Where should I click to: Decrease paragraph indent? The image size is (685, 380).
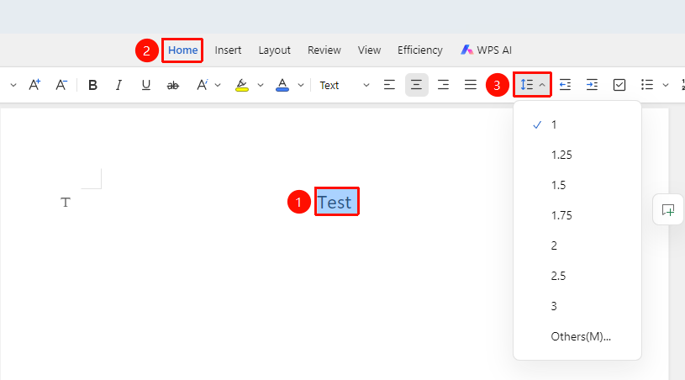(566, 85)
